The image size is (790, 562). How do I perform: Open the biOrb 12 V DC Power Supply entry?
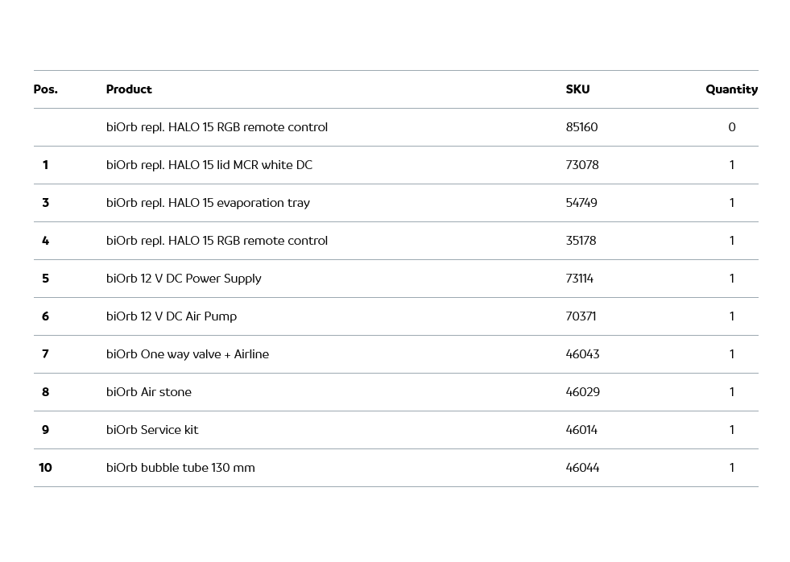[184, 279]
